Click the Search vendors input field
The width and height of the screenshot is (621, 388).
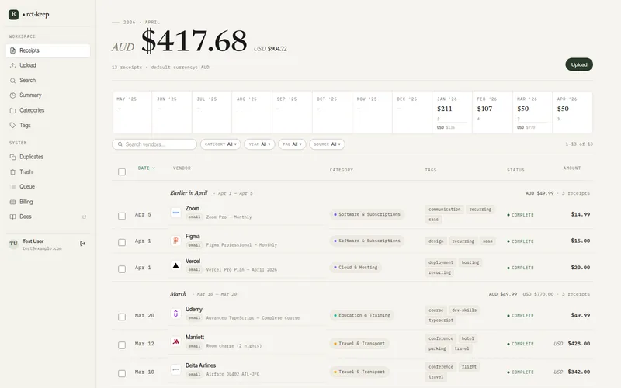154,144
